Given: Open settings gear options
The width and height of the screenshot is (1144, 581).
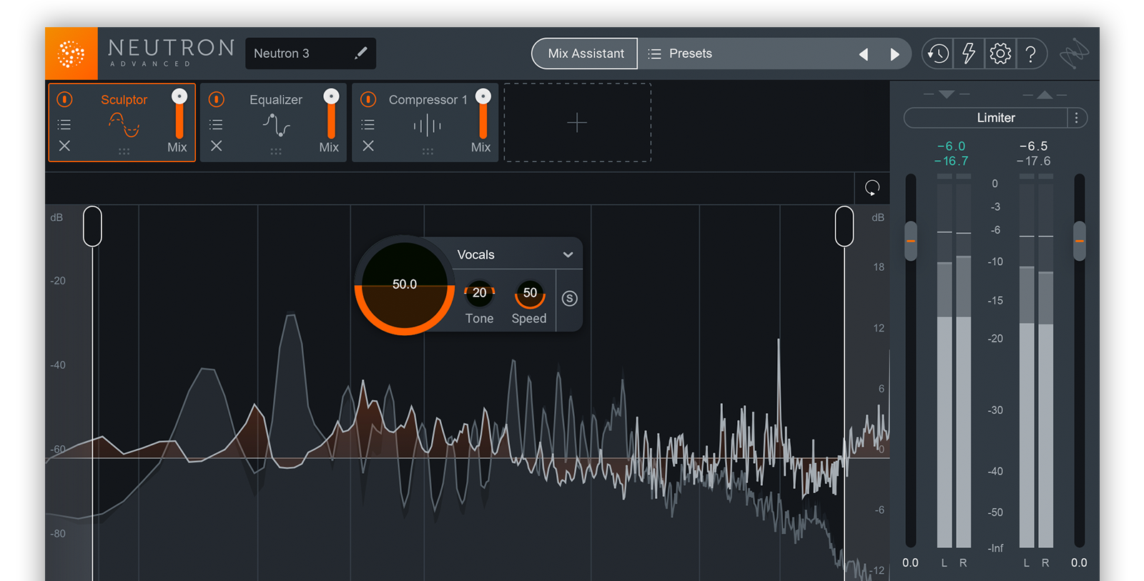Looking at the screenshot, I should pos(1000,54).
